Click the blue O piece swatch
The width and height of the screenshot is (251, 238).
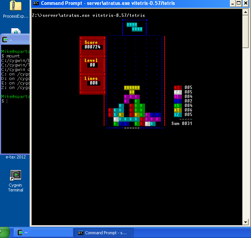click(178, 101)
